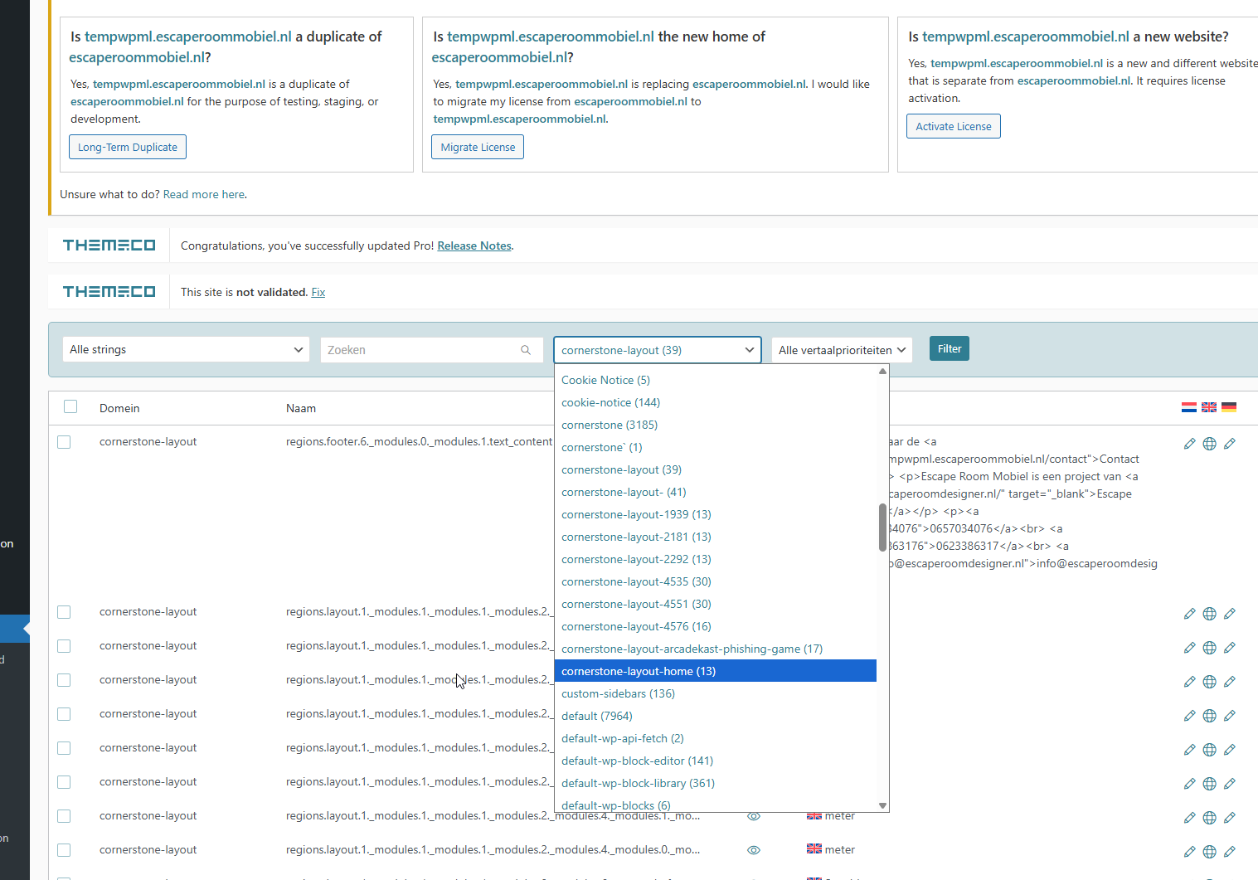Click the UK flag column header icon
Screen dimensions: 1258x880
pos(1209,407)
